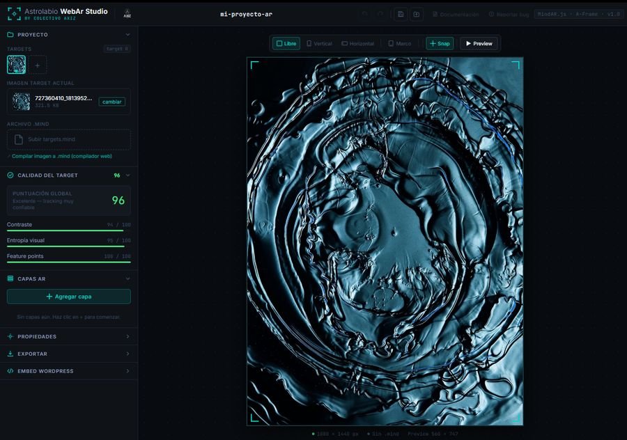Collapse the PROYECTO section chevron

127,35
